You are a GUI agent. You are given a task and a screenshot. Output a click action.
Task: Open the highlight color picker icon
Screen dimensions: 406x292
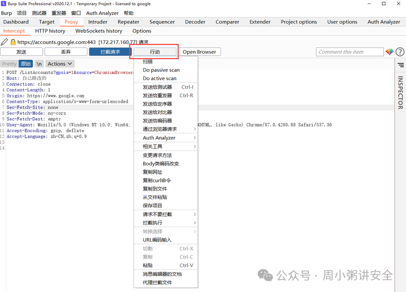(390, 52)
